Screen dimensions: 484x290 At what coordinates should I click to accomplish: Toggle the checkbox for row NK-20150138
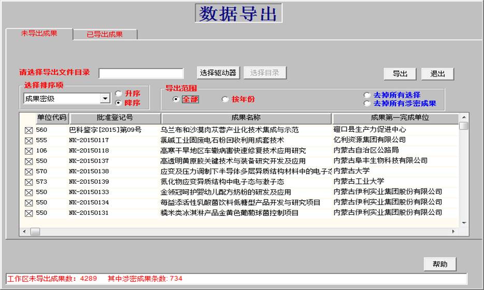tap(29, 172)
